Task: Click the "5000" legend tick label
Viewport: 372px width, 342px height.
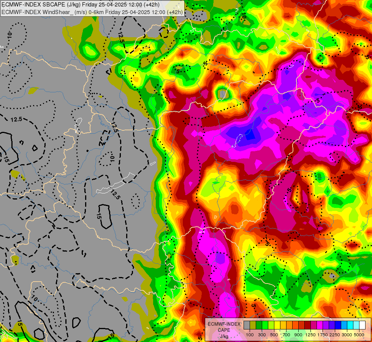Action: [359, 335]
